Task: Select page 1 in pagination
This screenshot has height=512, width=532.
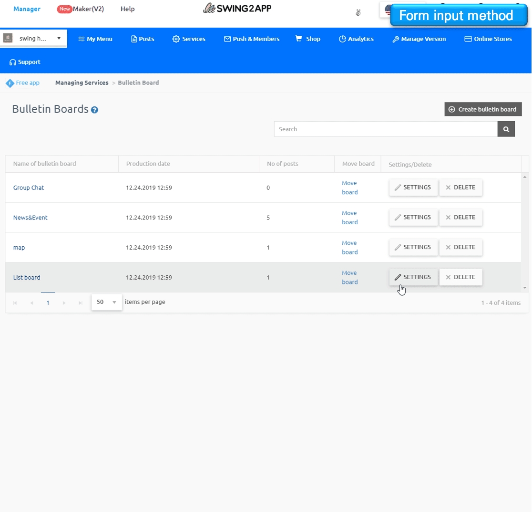Action: (x=48, y=303)
